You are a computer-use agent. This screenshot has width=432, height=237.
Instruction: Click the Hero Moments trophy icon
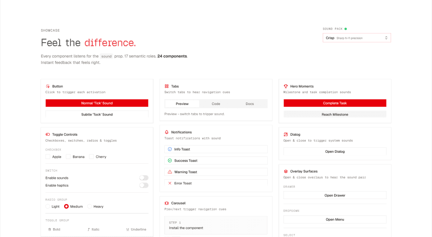[286, 86]
